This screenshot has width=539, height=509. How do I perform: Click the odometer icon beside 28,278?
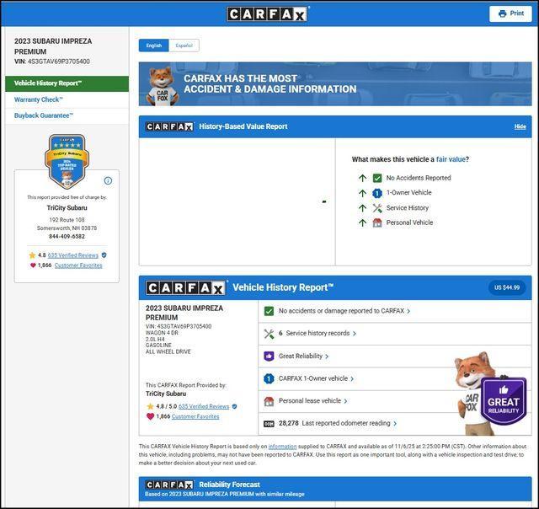(x=269, y=423)
